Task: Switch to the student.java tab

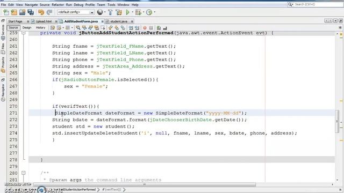Action: tap(119, 21)
